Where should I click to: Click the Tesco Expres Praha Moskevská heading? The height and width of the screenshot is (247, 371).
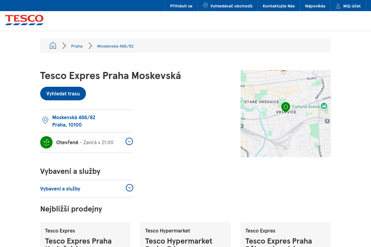point(110,76)
